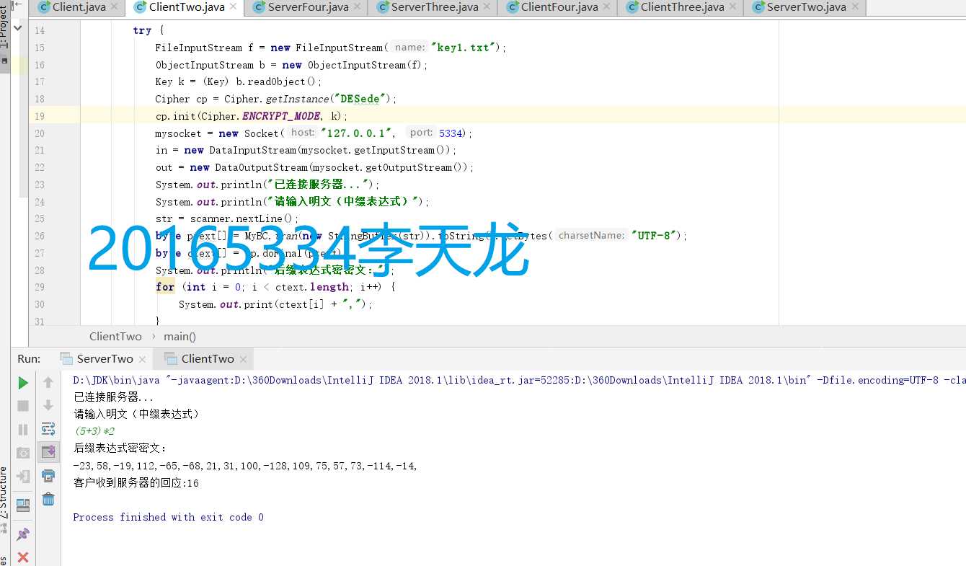Viewport: 966px width, 566px height.
Task: Click the java command line in console
Action: tap(519, 380)
